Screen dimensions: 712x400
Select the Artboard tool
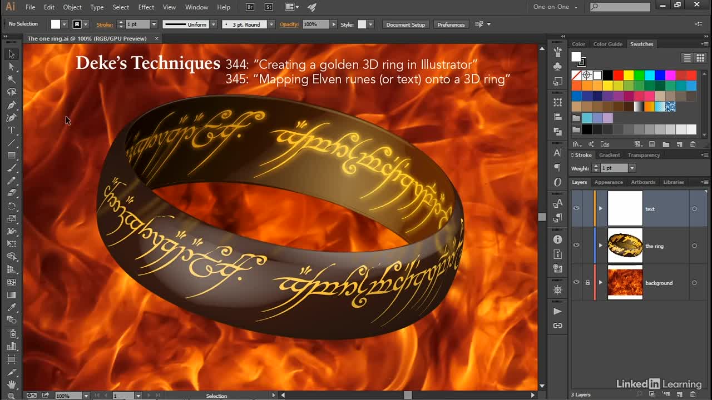(x=11, y=359)
